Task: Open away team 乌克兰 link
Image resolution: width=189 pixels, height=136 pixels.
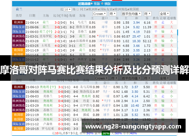Action: pos(82,23)
